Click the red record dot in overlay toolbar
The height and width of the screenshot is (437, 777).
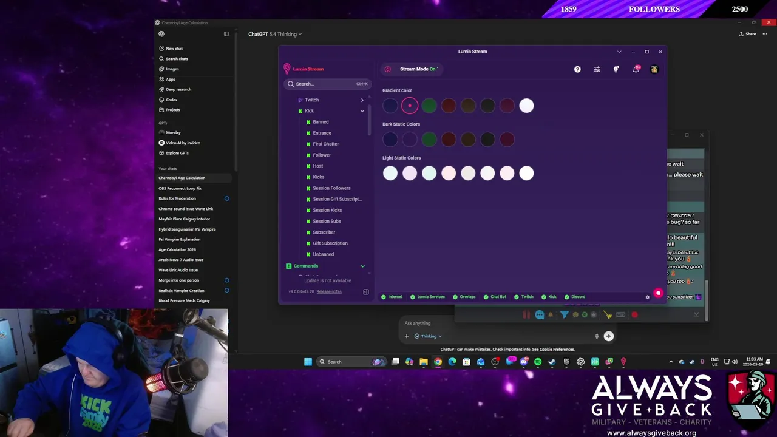coord(634,314)
